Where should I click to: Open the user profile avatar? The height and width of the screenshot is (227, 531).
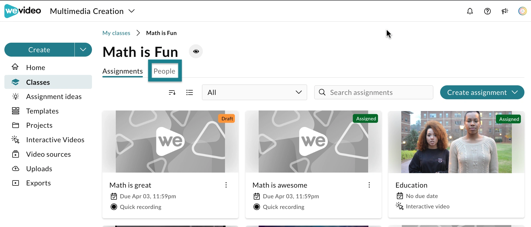[x=523, y=11]
